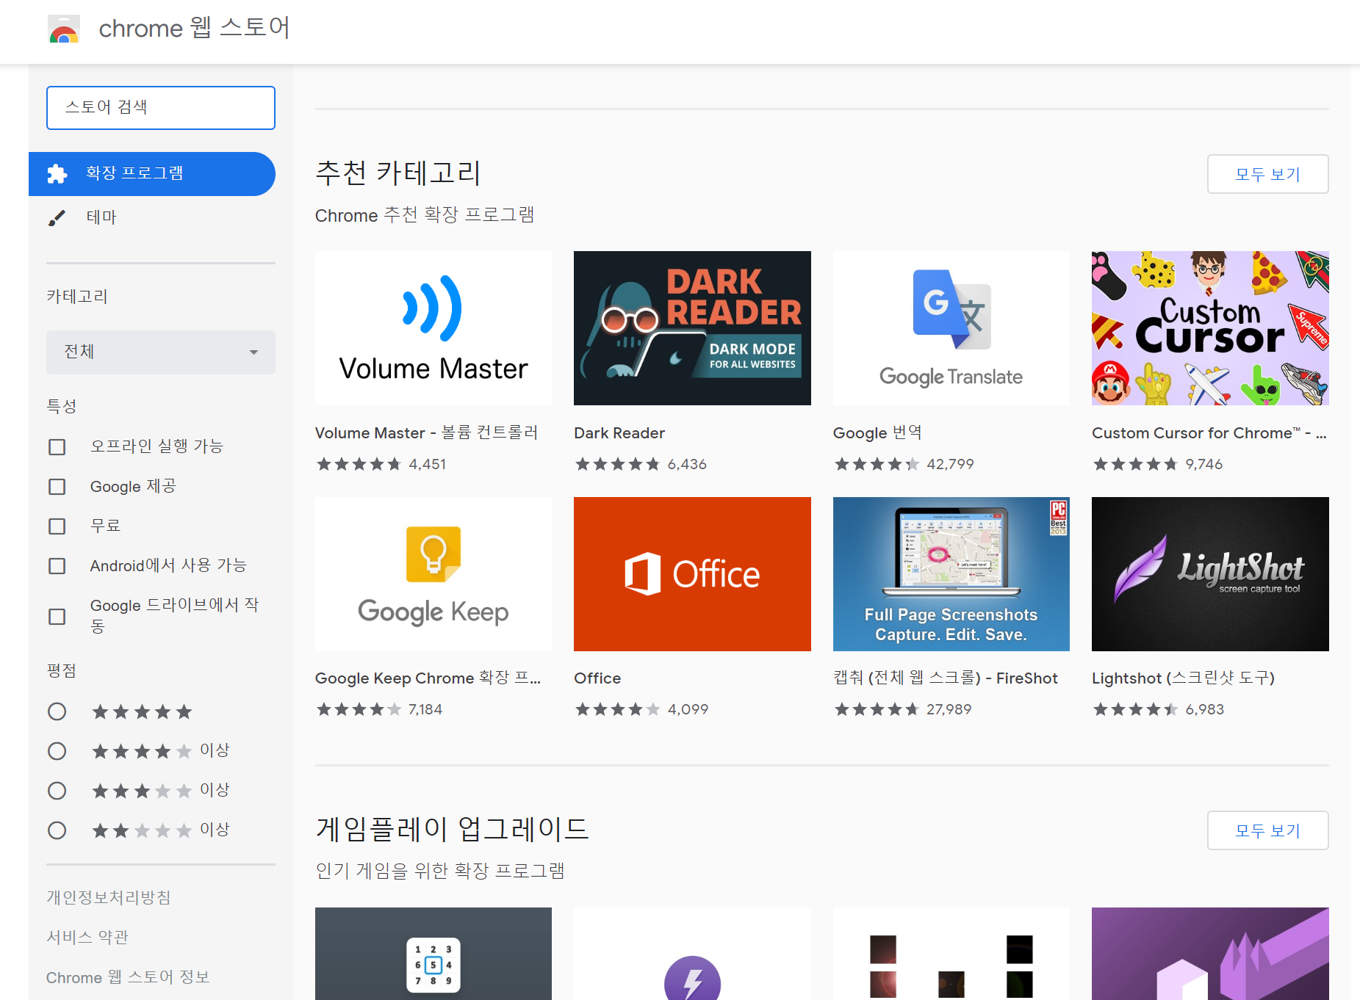Click the Lightshot rating count 6,983
Viewport: 1360px width, 1000px height.
pyautogui.click(x=1205, y=709)
